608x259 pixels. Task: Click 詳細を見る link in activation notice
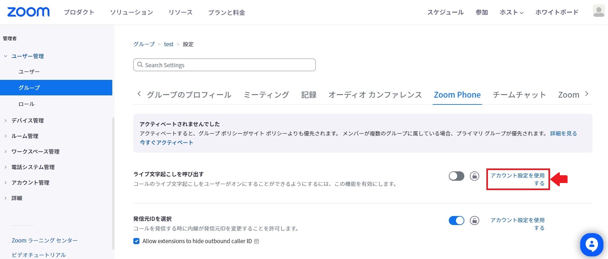[x=563, y=134]
